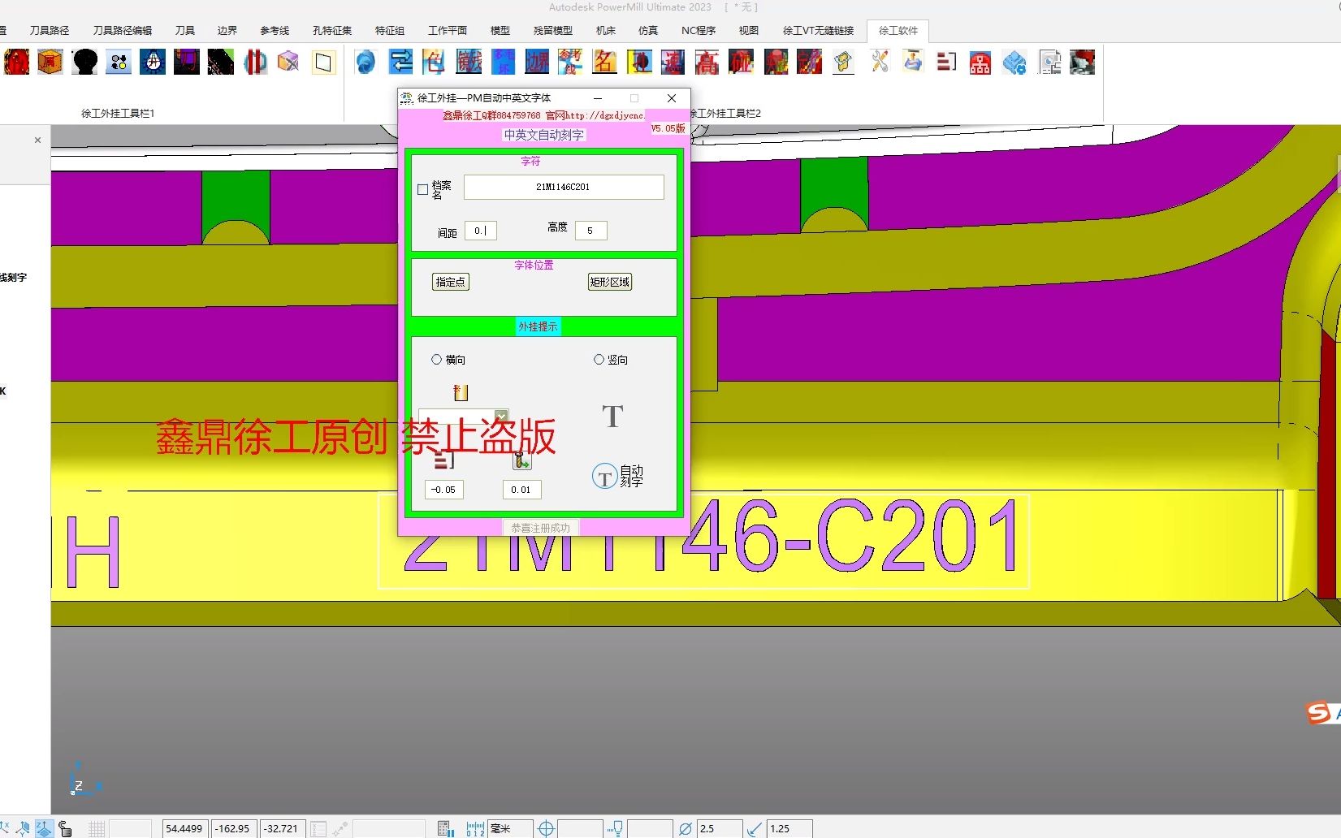Viewport: 1341px width, 838px height.
Task: Click the 名 naming icon in toolbar 2
Action: [x=604, y=62]
